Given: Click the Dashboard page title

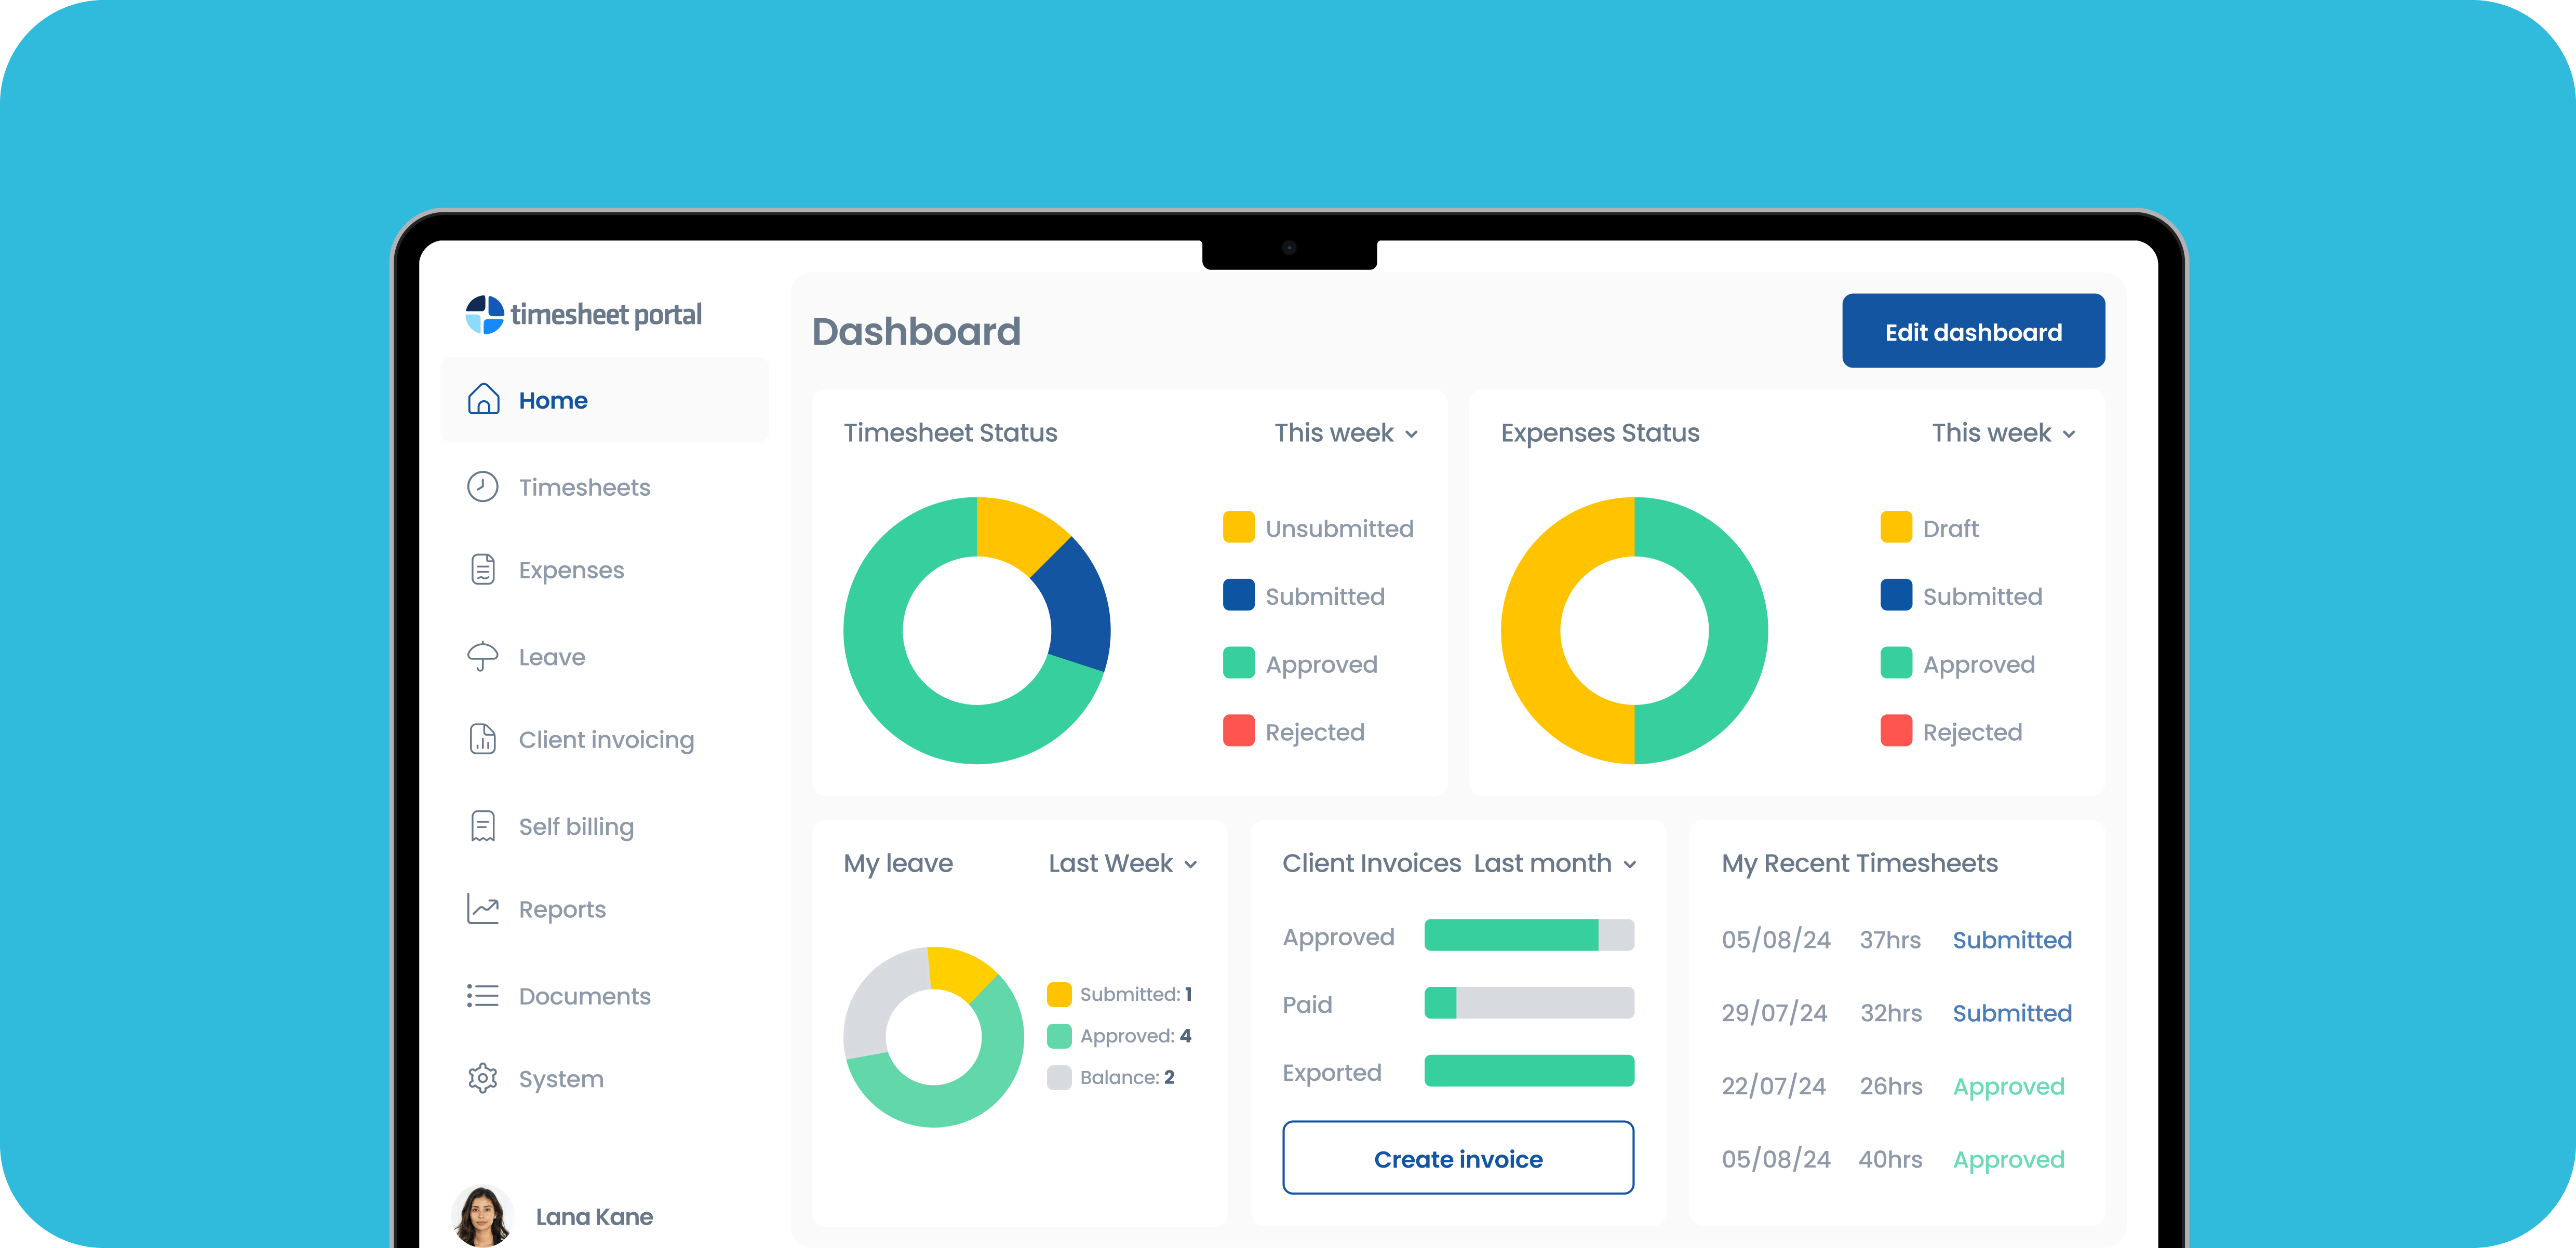Looking at the screenshot, I should pyautogui.click(x=916, y=332).
